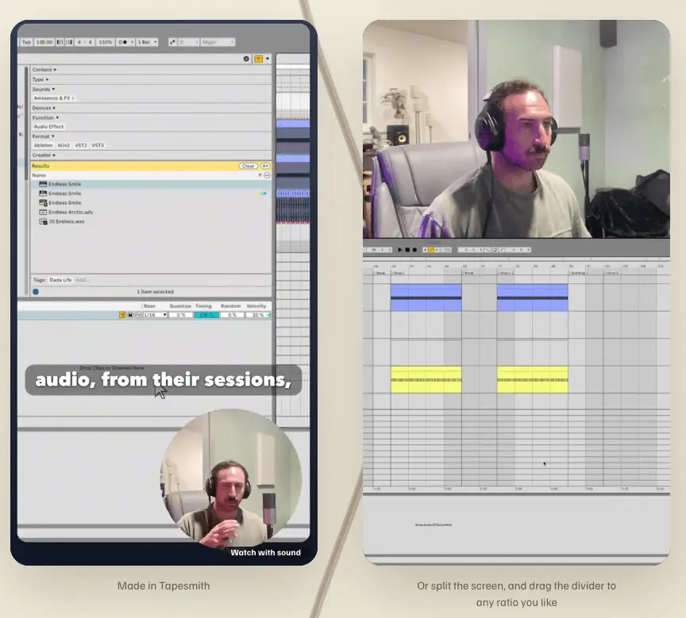Open the 1/16 Base dropdown

156,315
